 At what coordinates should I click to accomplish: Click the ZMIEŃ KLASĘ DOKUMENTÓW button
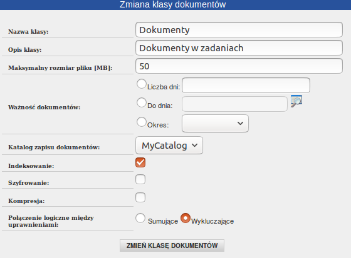[172, 246]
